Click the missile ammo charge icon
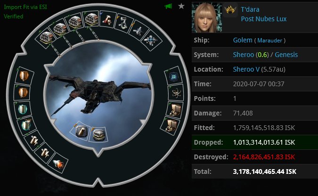Viewport: 318px width, 196px height. point(81,131)
